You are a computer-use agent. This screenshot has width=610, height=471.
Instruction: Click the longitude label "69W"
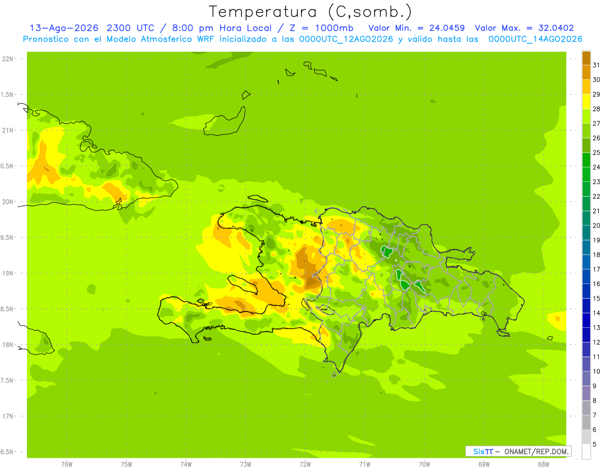coord(484,464)
